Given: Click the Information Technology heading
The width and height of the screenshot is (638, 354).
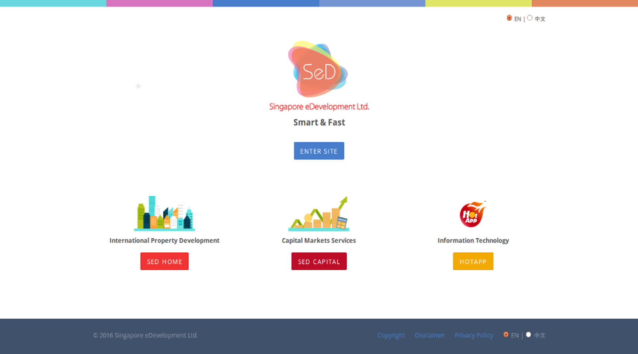Looking at the screenshot, I should click(x=473, y=240).
